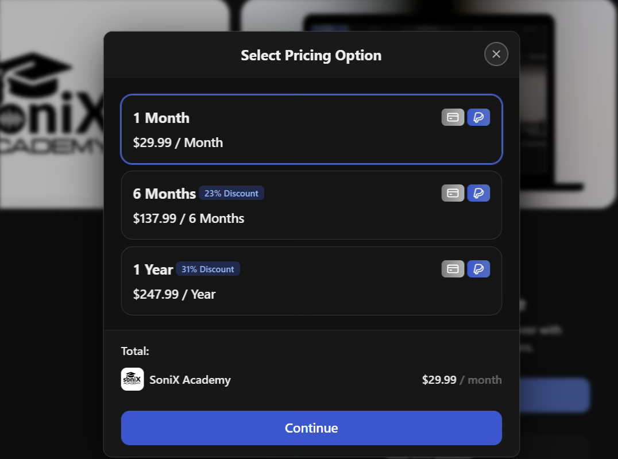Select the 1 Month pricing option
Screen dimensions: 618x459
coord(311,129)
